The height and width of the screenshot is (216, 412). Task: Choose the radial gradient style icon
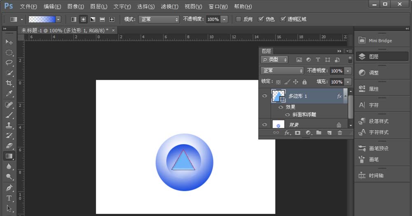(x=83, y=19)
